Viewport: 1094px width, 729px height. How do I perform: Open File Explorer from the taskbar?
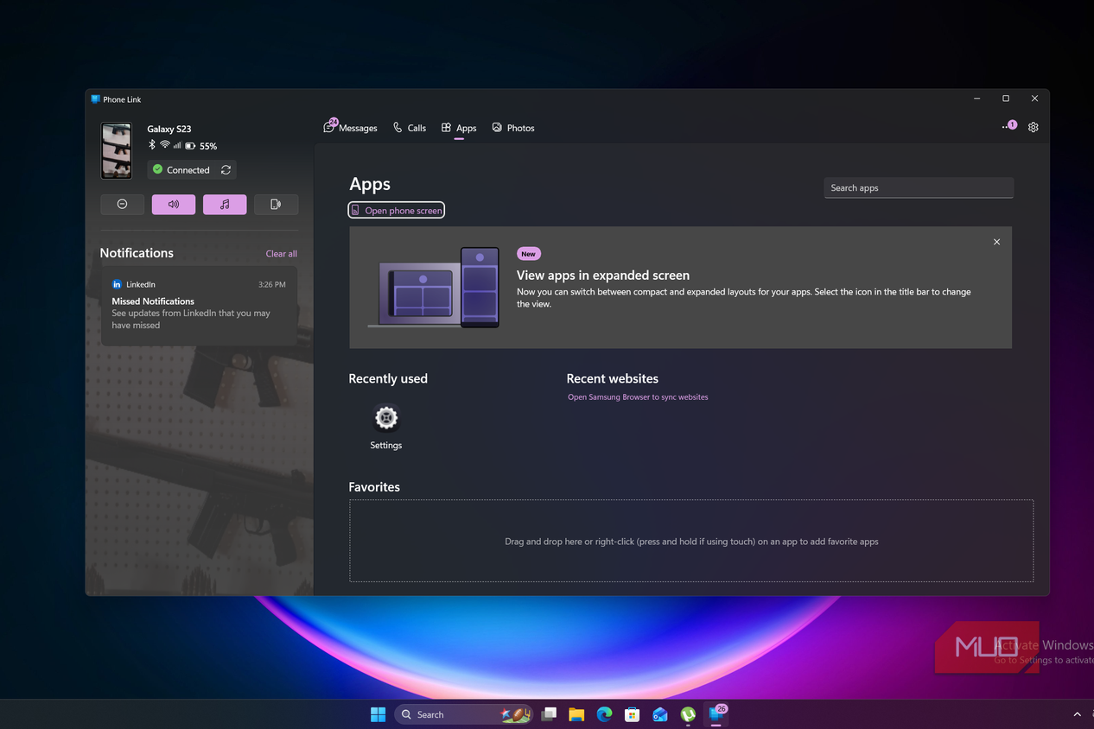576,714
